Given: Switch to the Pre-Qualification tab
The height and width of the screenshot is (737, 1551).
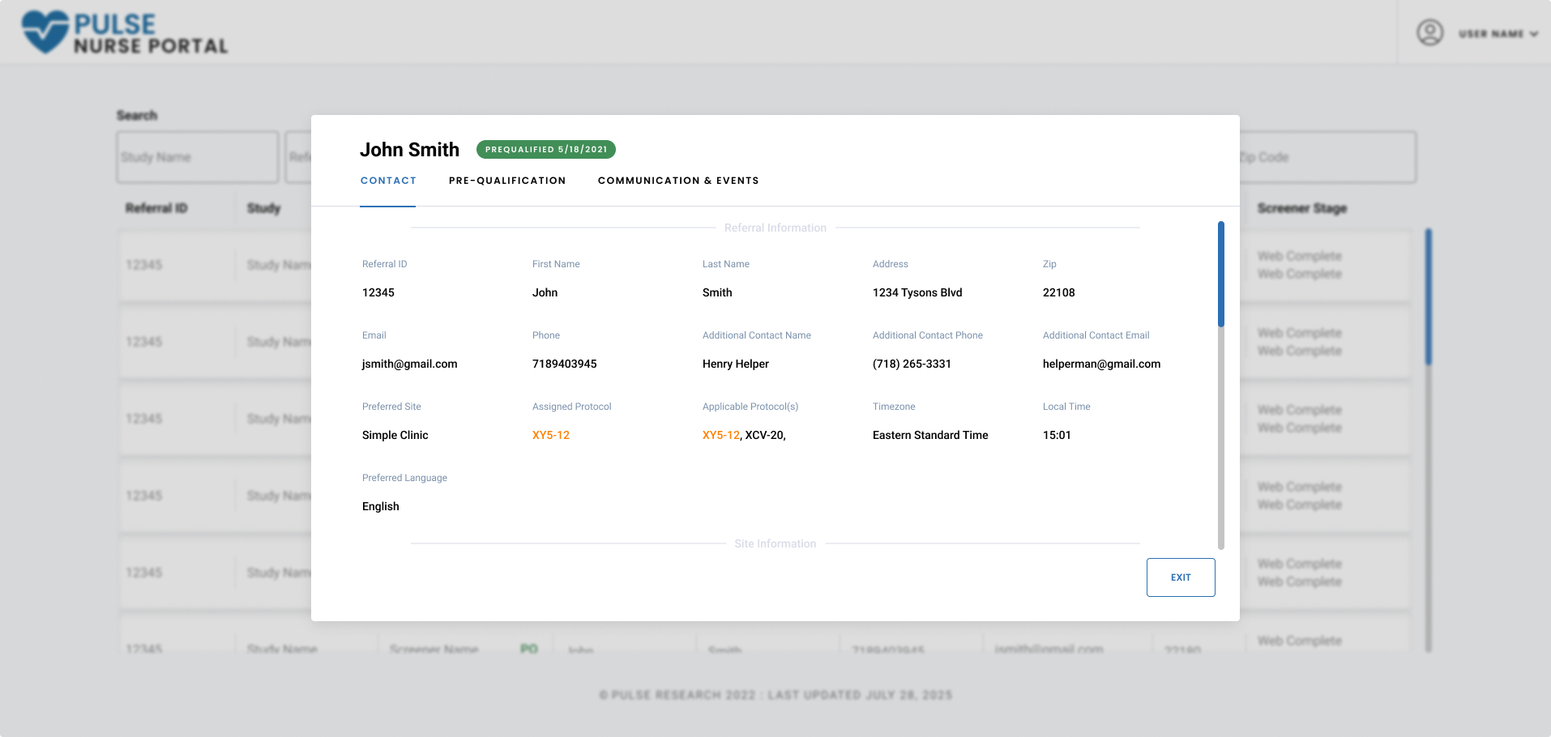Looking at the screenshot, I should point(507,181).
